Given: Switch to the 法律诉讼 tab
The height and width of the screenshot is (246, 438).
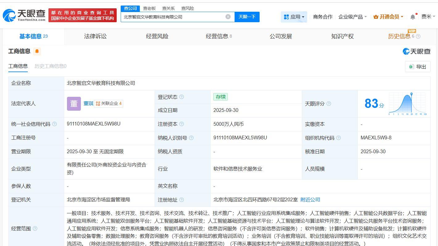Looking at the screenshot, I should (95, 36).
